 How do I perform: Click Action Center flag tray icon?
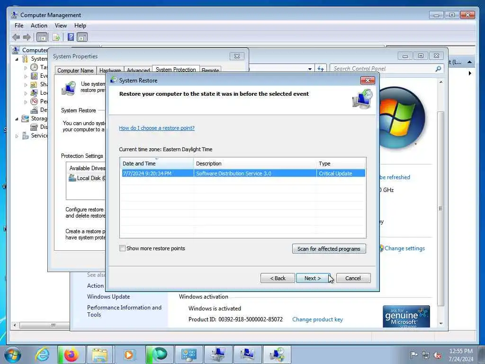point(413,355)
